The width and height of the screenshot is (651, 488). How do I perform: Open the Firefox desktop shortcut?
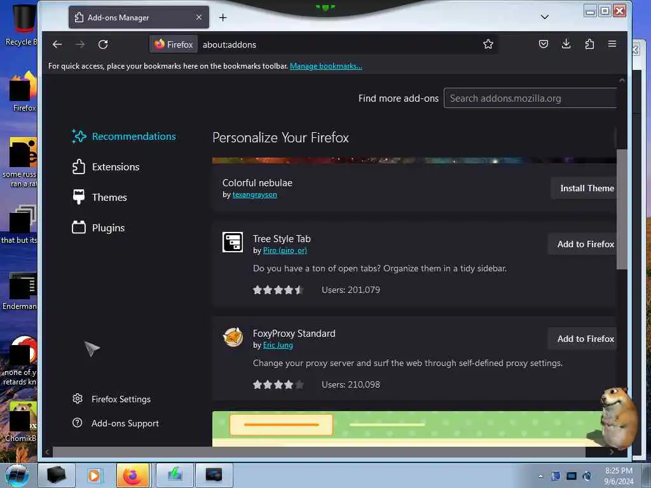click(24, 91)
